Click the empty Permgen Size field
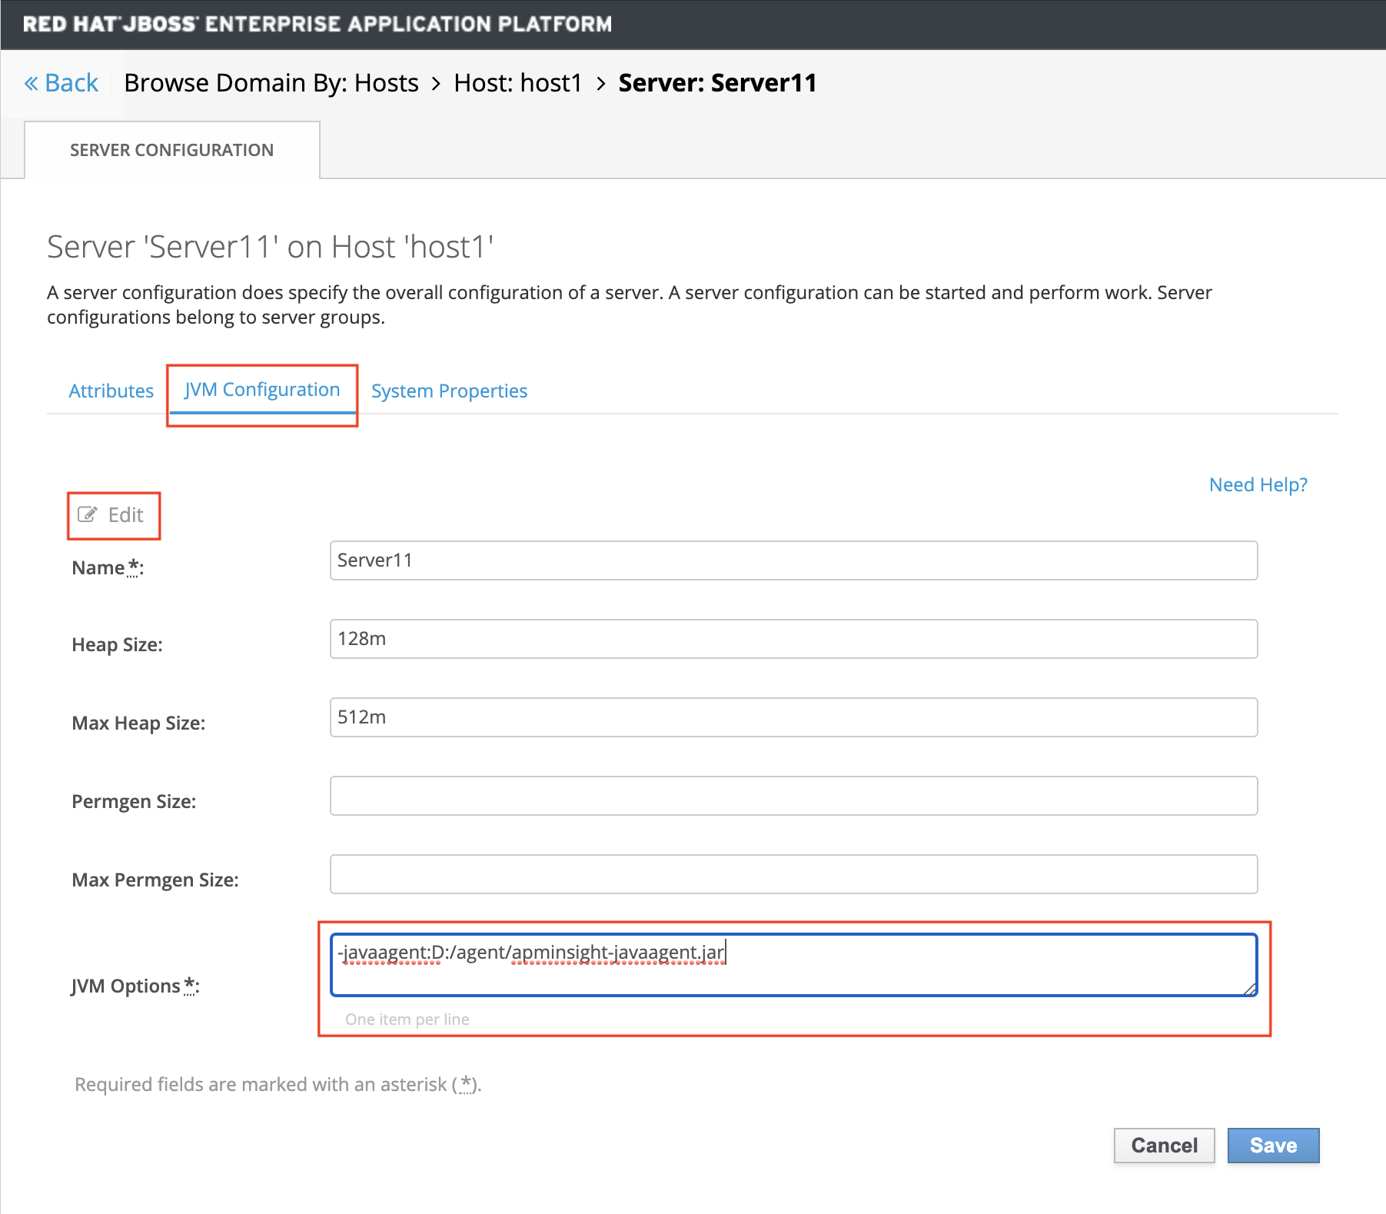 point(794,796)
